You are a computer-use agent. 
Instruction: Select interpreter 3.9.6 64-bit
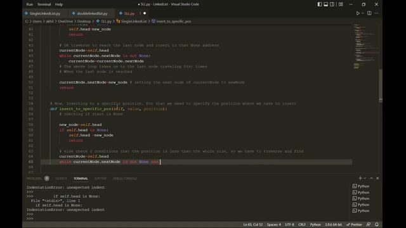(x=333, y=225)
